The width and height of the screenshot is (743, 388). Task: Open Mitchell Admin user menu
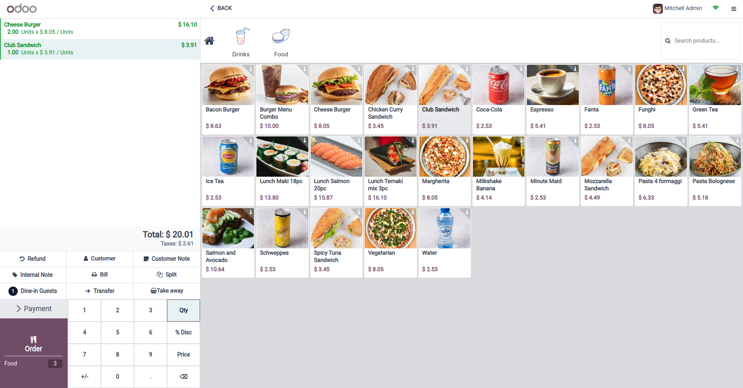click(677, 8)
